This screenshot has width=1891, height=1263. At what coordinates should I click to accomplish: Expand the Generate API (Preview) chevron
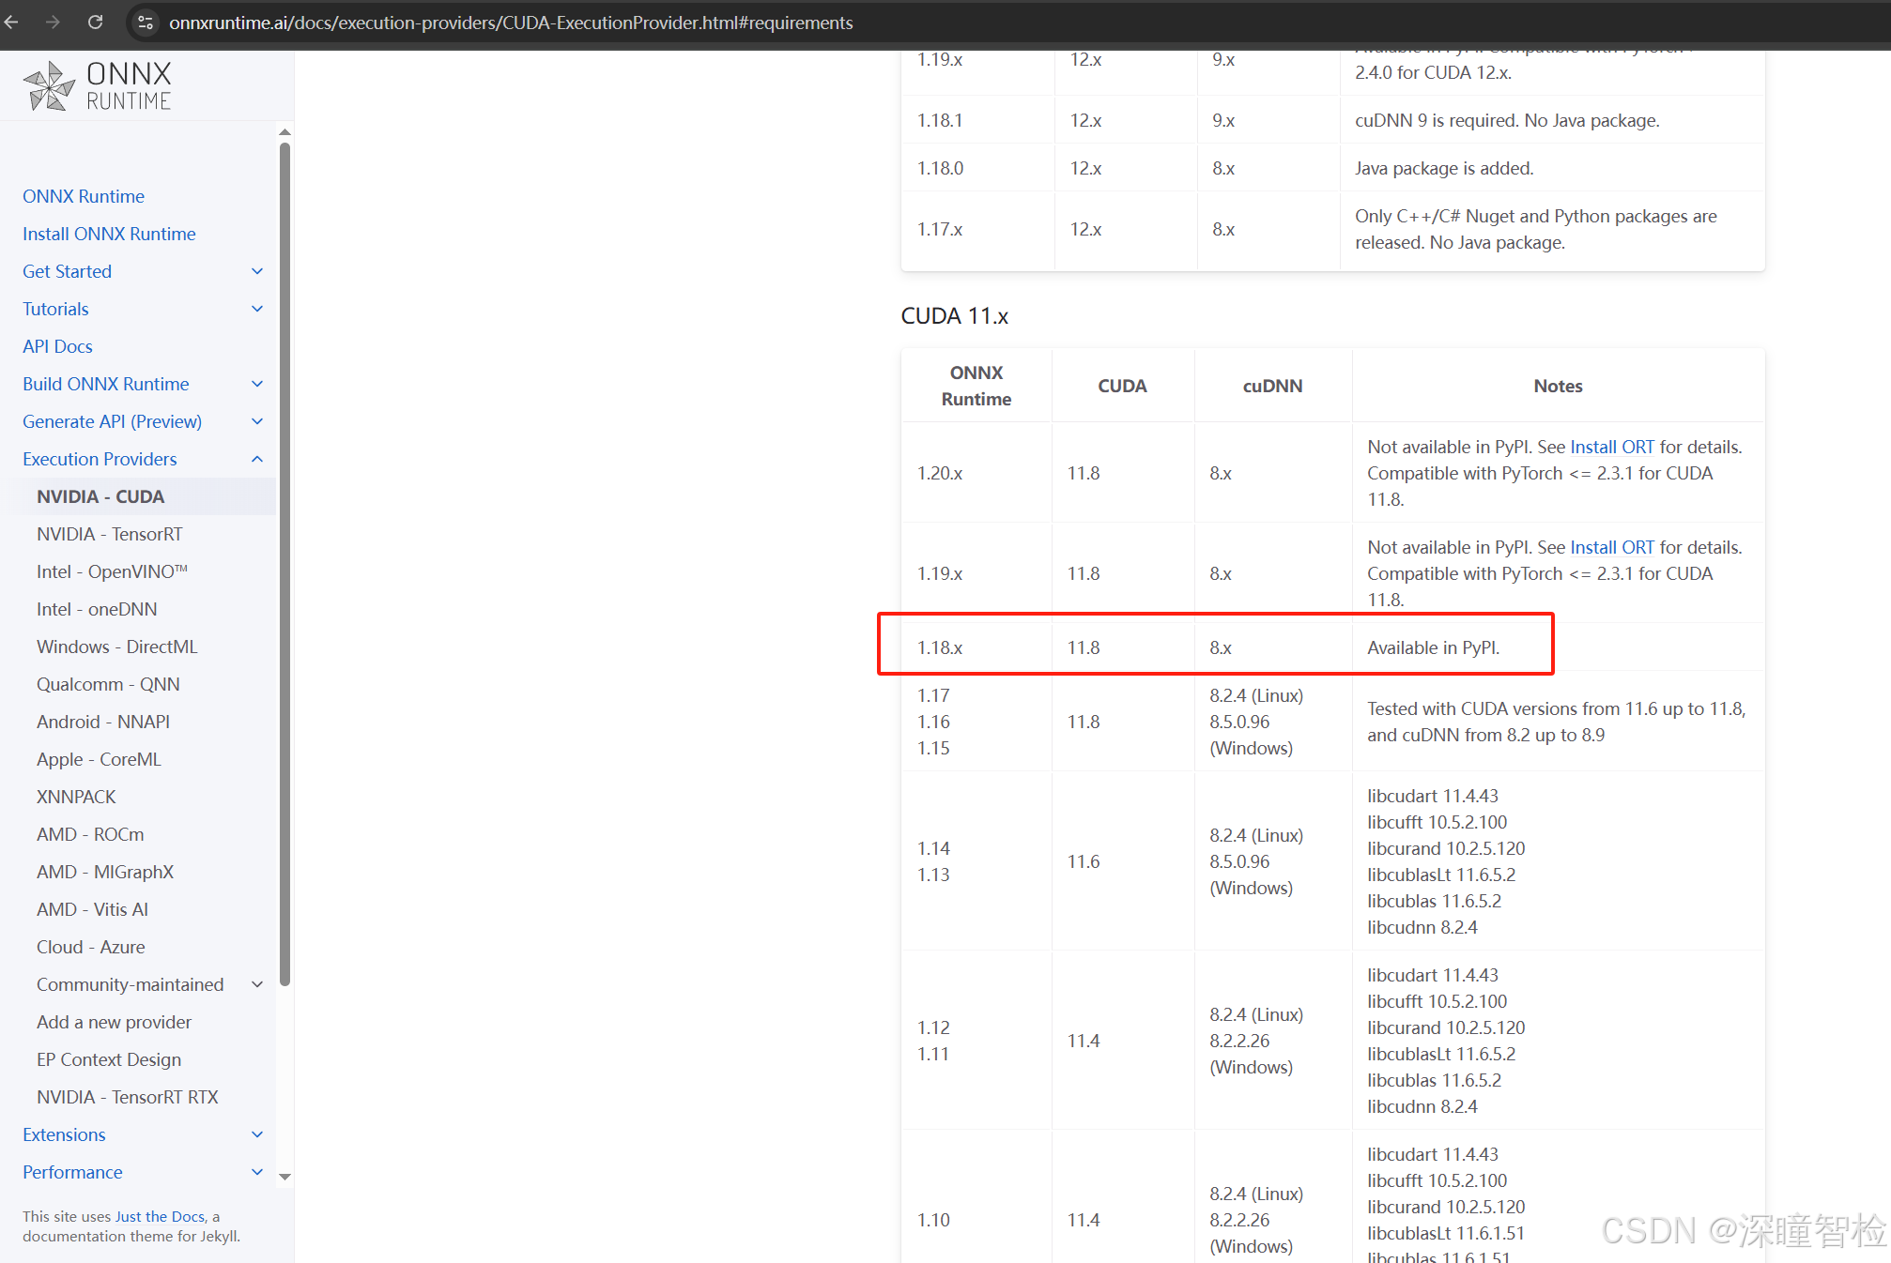click(x=257, y=421)
